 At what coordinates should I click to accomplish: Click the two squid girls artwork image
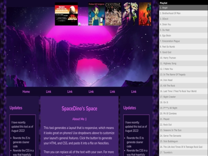point(130,14)
